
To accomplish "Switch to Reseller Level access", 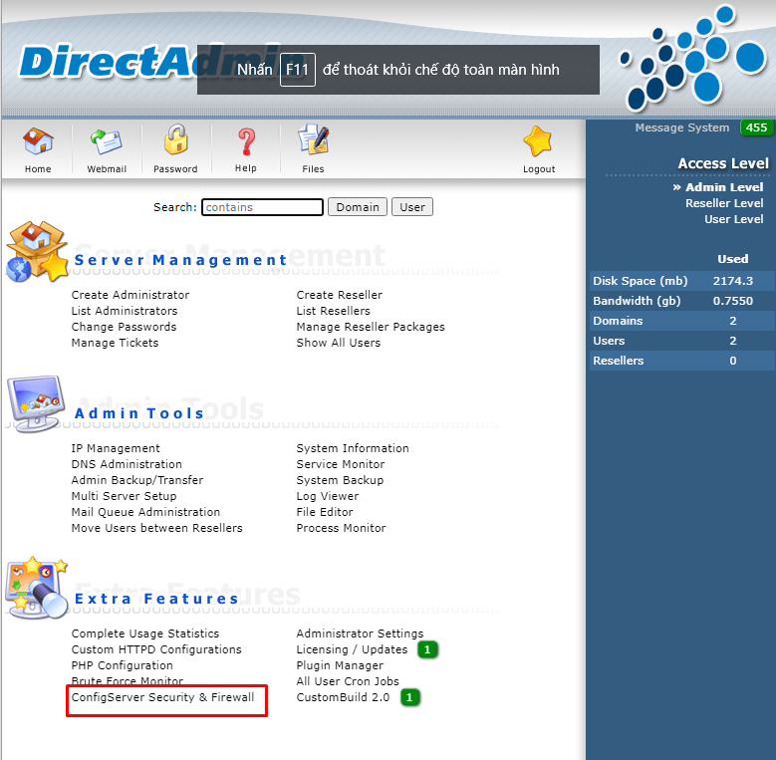I will click(724, 203).
